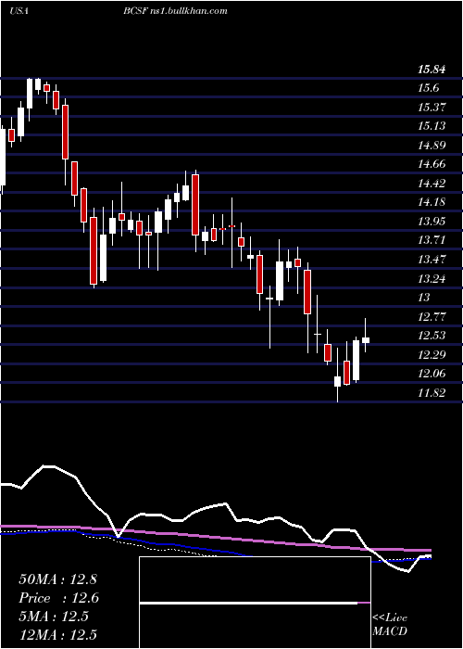The width and height of the screenshot is (463, 649).
Task: Click the 13.24 price axis label
Action: click(x=432, y=278)
